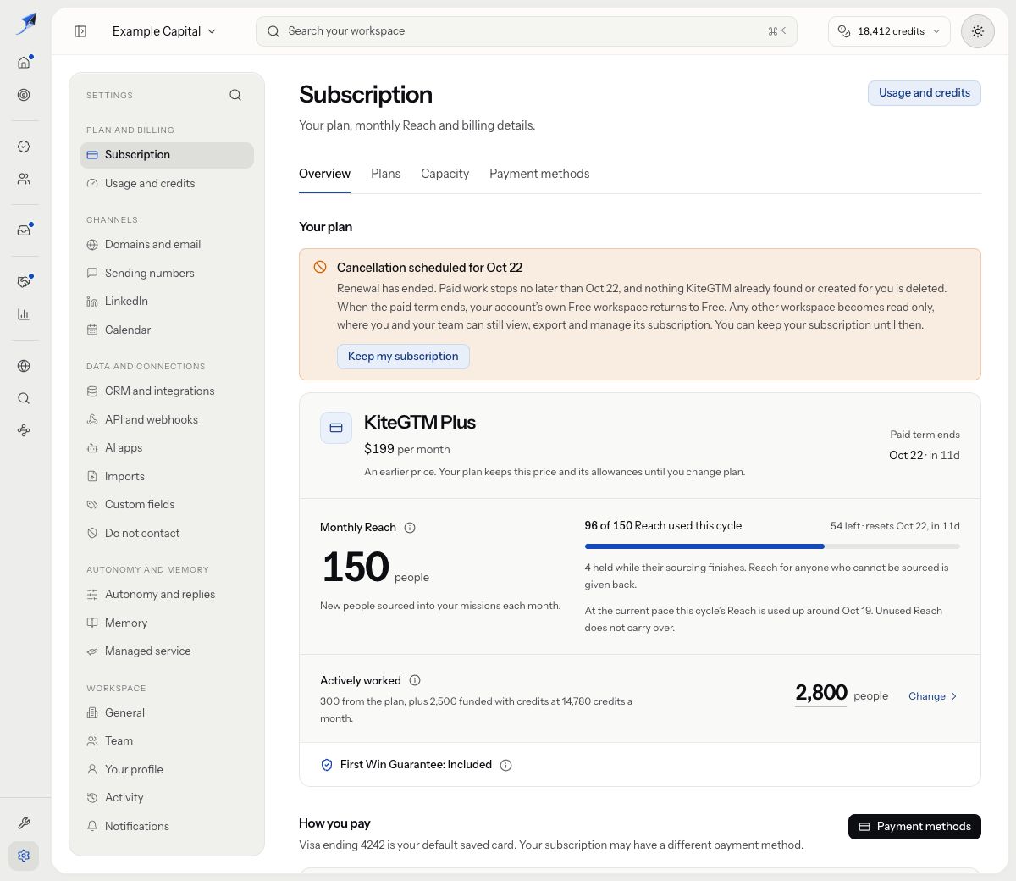Toggle the sidebar panel icon
The width and height of the screenshot is (1016, 881).
tap(80, 31)
